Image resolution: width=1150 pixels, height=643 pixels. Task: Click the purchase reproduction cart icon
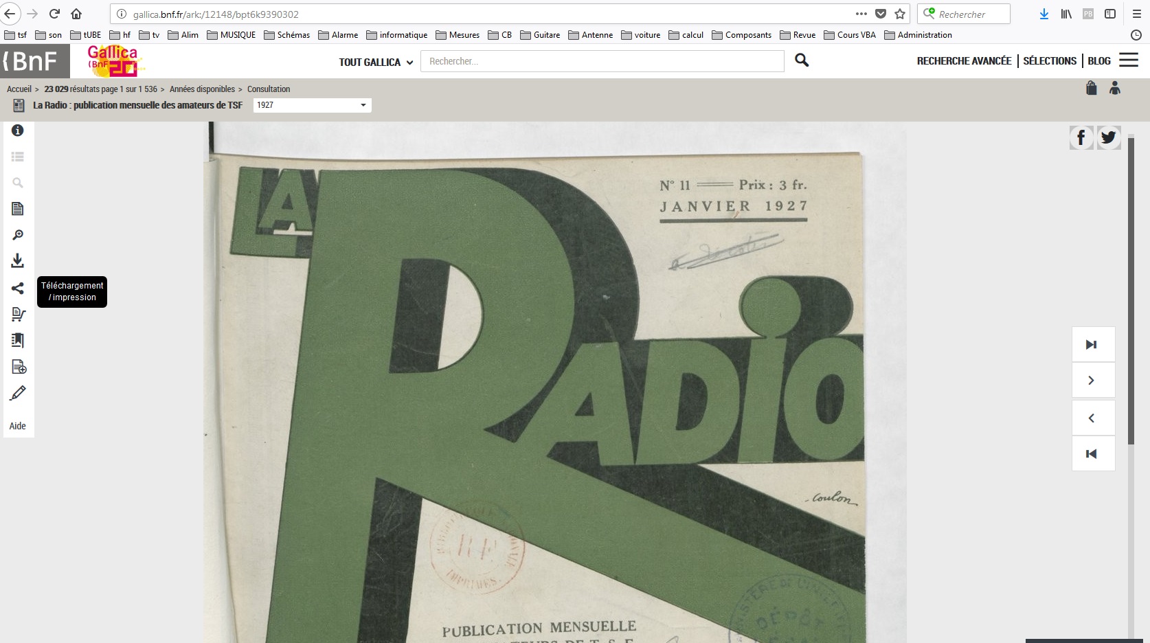19,314
